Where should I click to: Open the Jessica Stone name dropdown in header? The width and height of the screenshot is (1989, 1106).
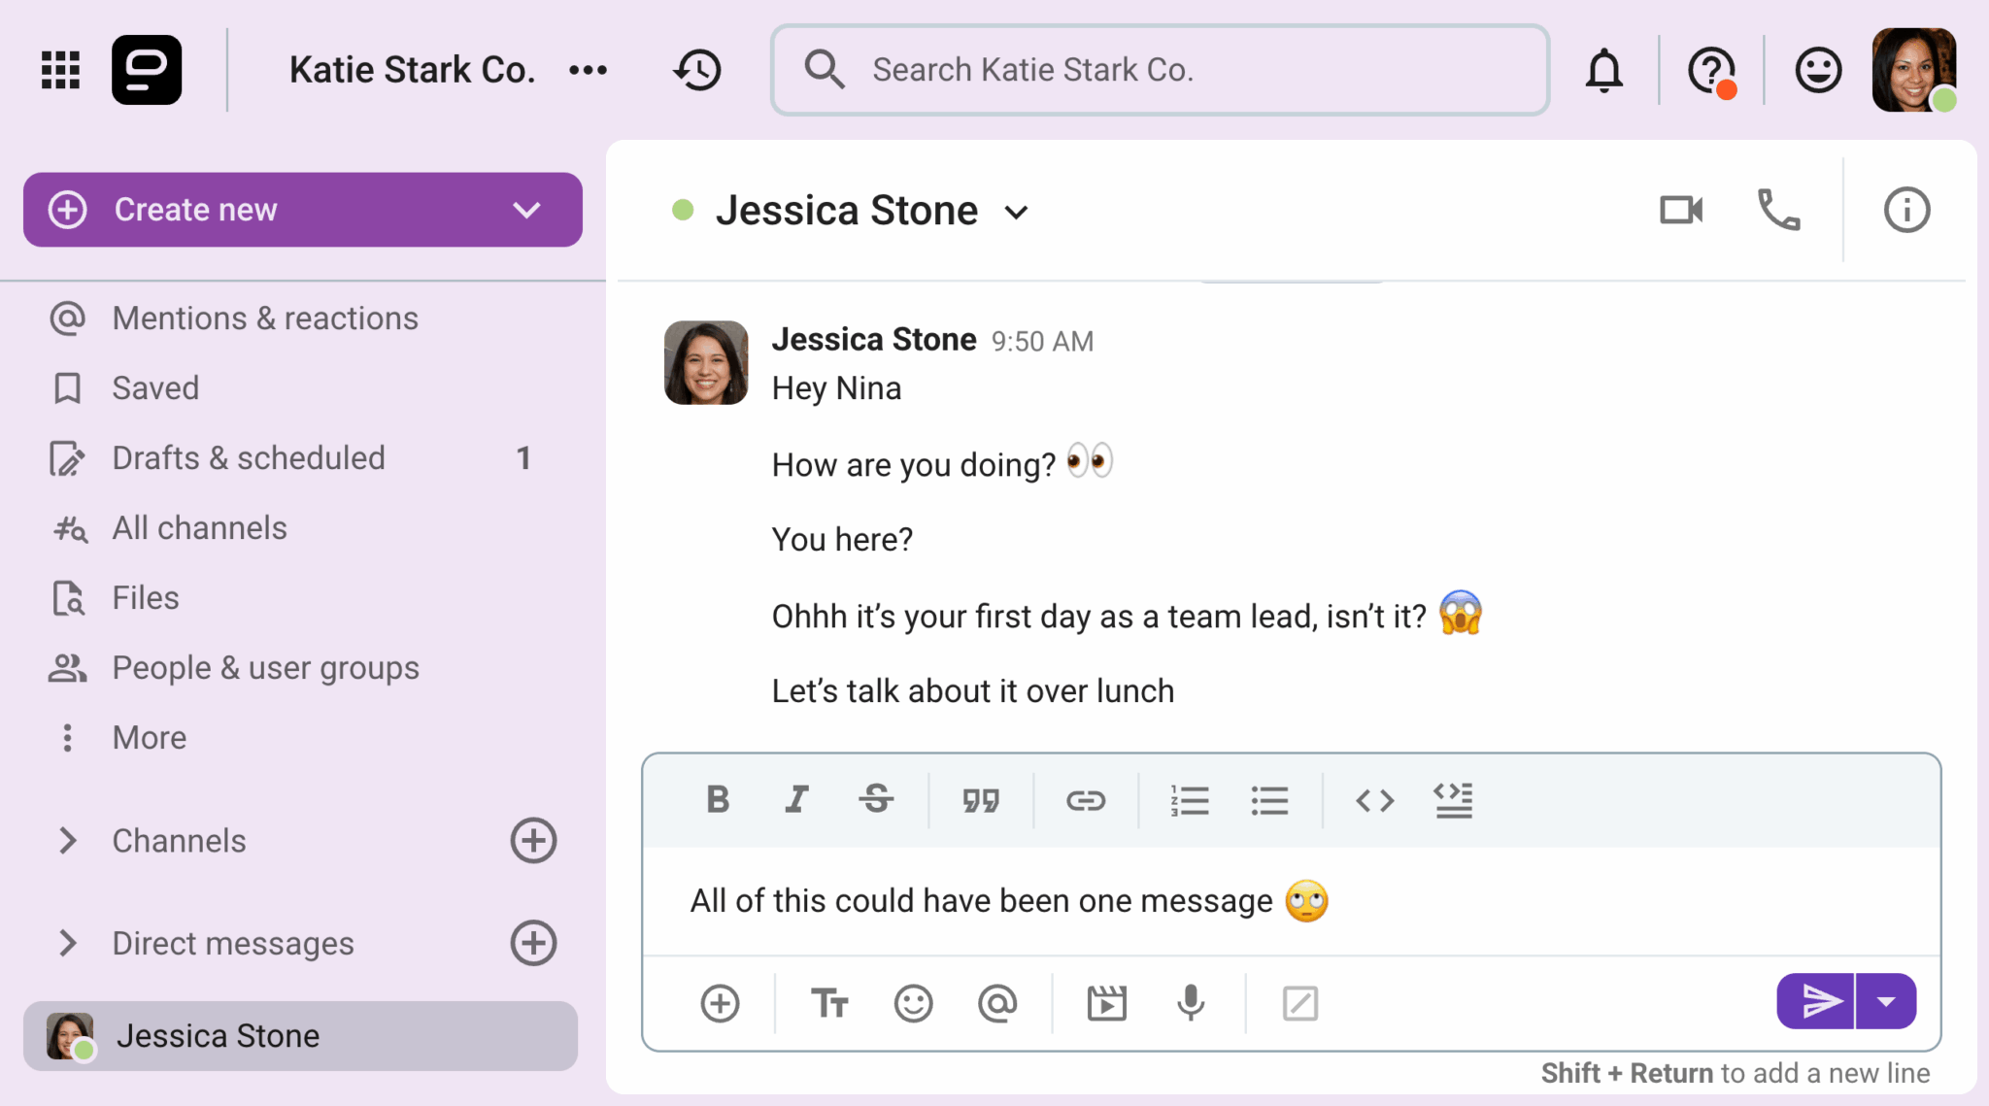point(1016,213)
